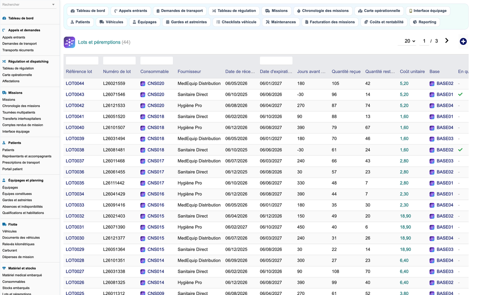This screenshot has height=295, width=477.
Task: Open Tableau de bord toolbar button
Action: (87, 11)
